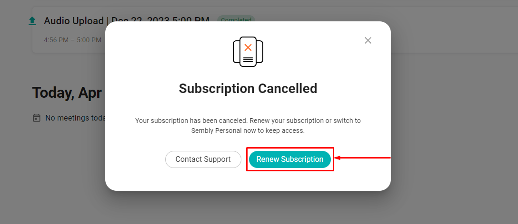Click blank white space inside dialog bottom

coord(248,180)
